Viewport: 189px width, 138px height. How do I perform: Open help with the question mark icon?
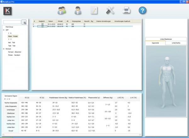(x=143, y=10)
